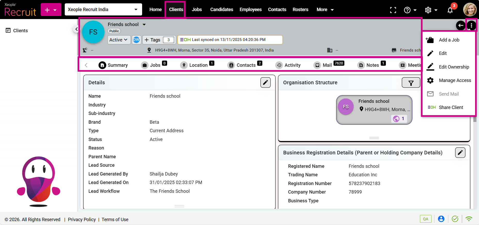Expand the More navigation menu

click(x=325, y=10)
